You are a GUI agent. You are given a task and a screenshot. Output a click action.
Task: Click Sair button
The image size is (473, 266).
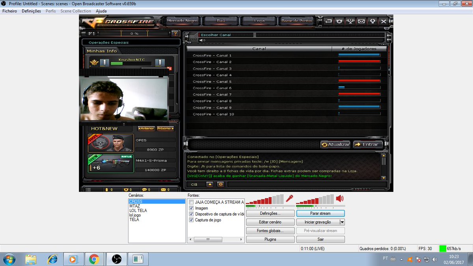tap(320, 239)
